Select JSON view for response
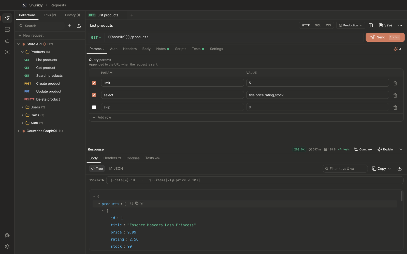407x254 pixels. coord(116,169)
